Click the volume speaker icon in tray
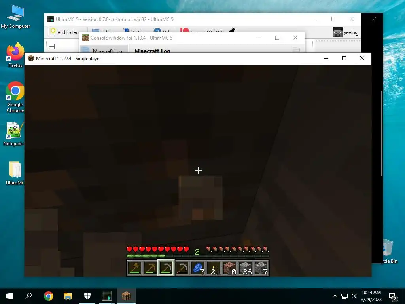405x304 pixels. point(353,296)
